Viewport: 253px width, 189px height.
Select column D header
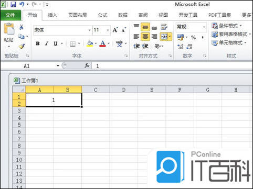(x=124, y=90)
